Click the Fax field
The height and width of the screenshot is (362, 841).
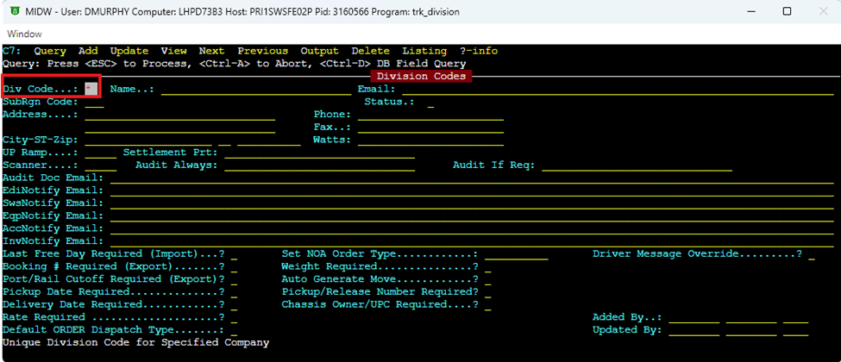click(430, 127)
